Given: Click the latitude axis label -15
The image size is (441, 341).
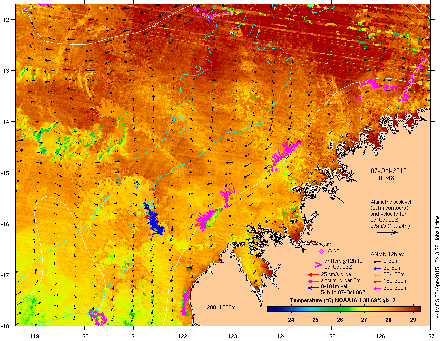Looking at the screenshot, I should click(x=5, y=173).
